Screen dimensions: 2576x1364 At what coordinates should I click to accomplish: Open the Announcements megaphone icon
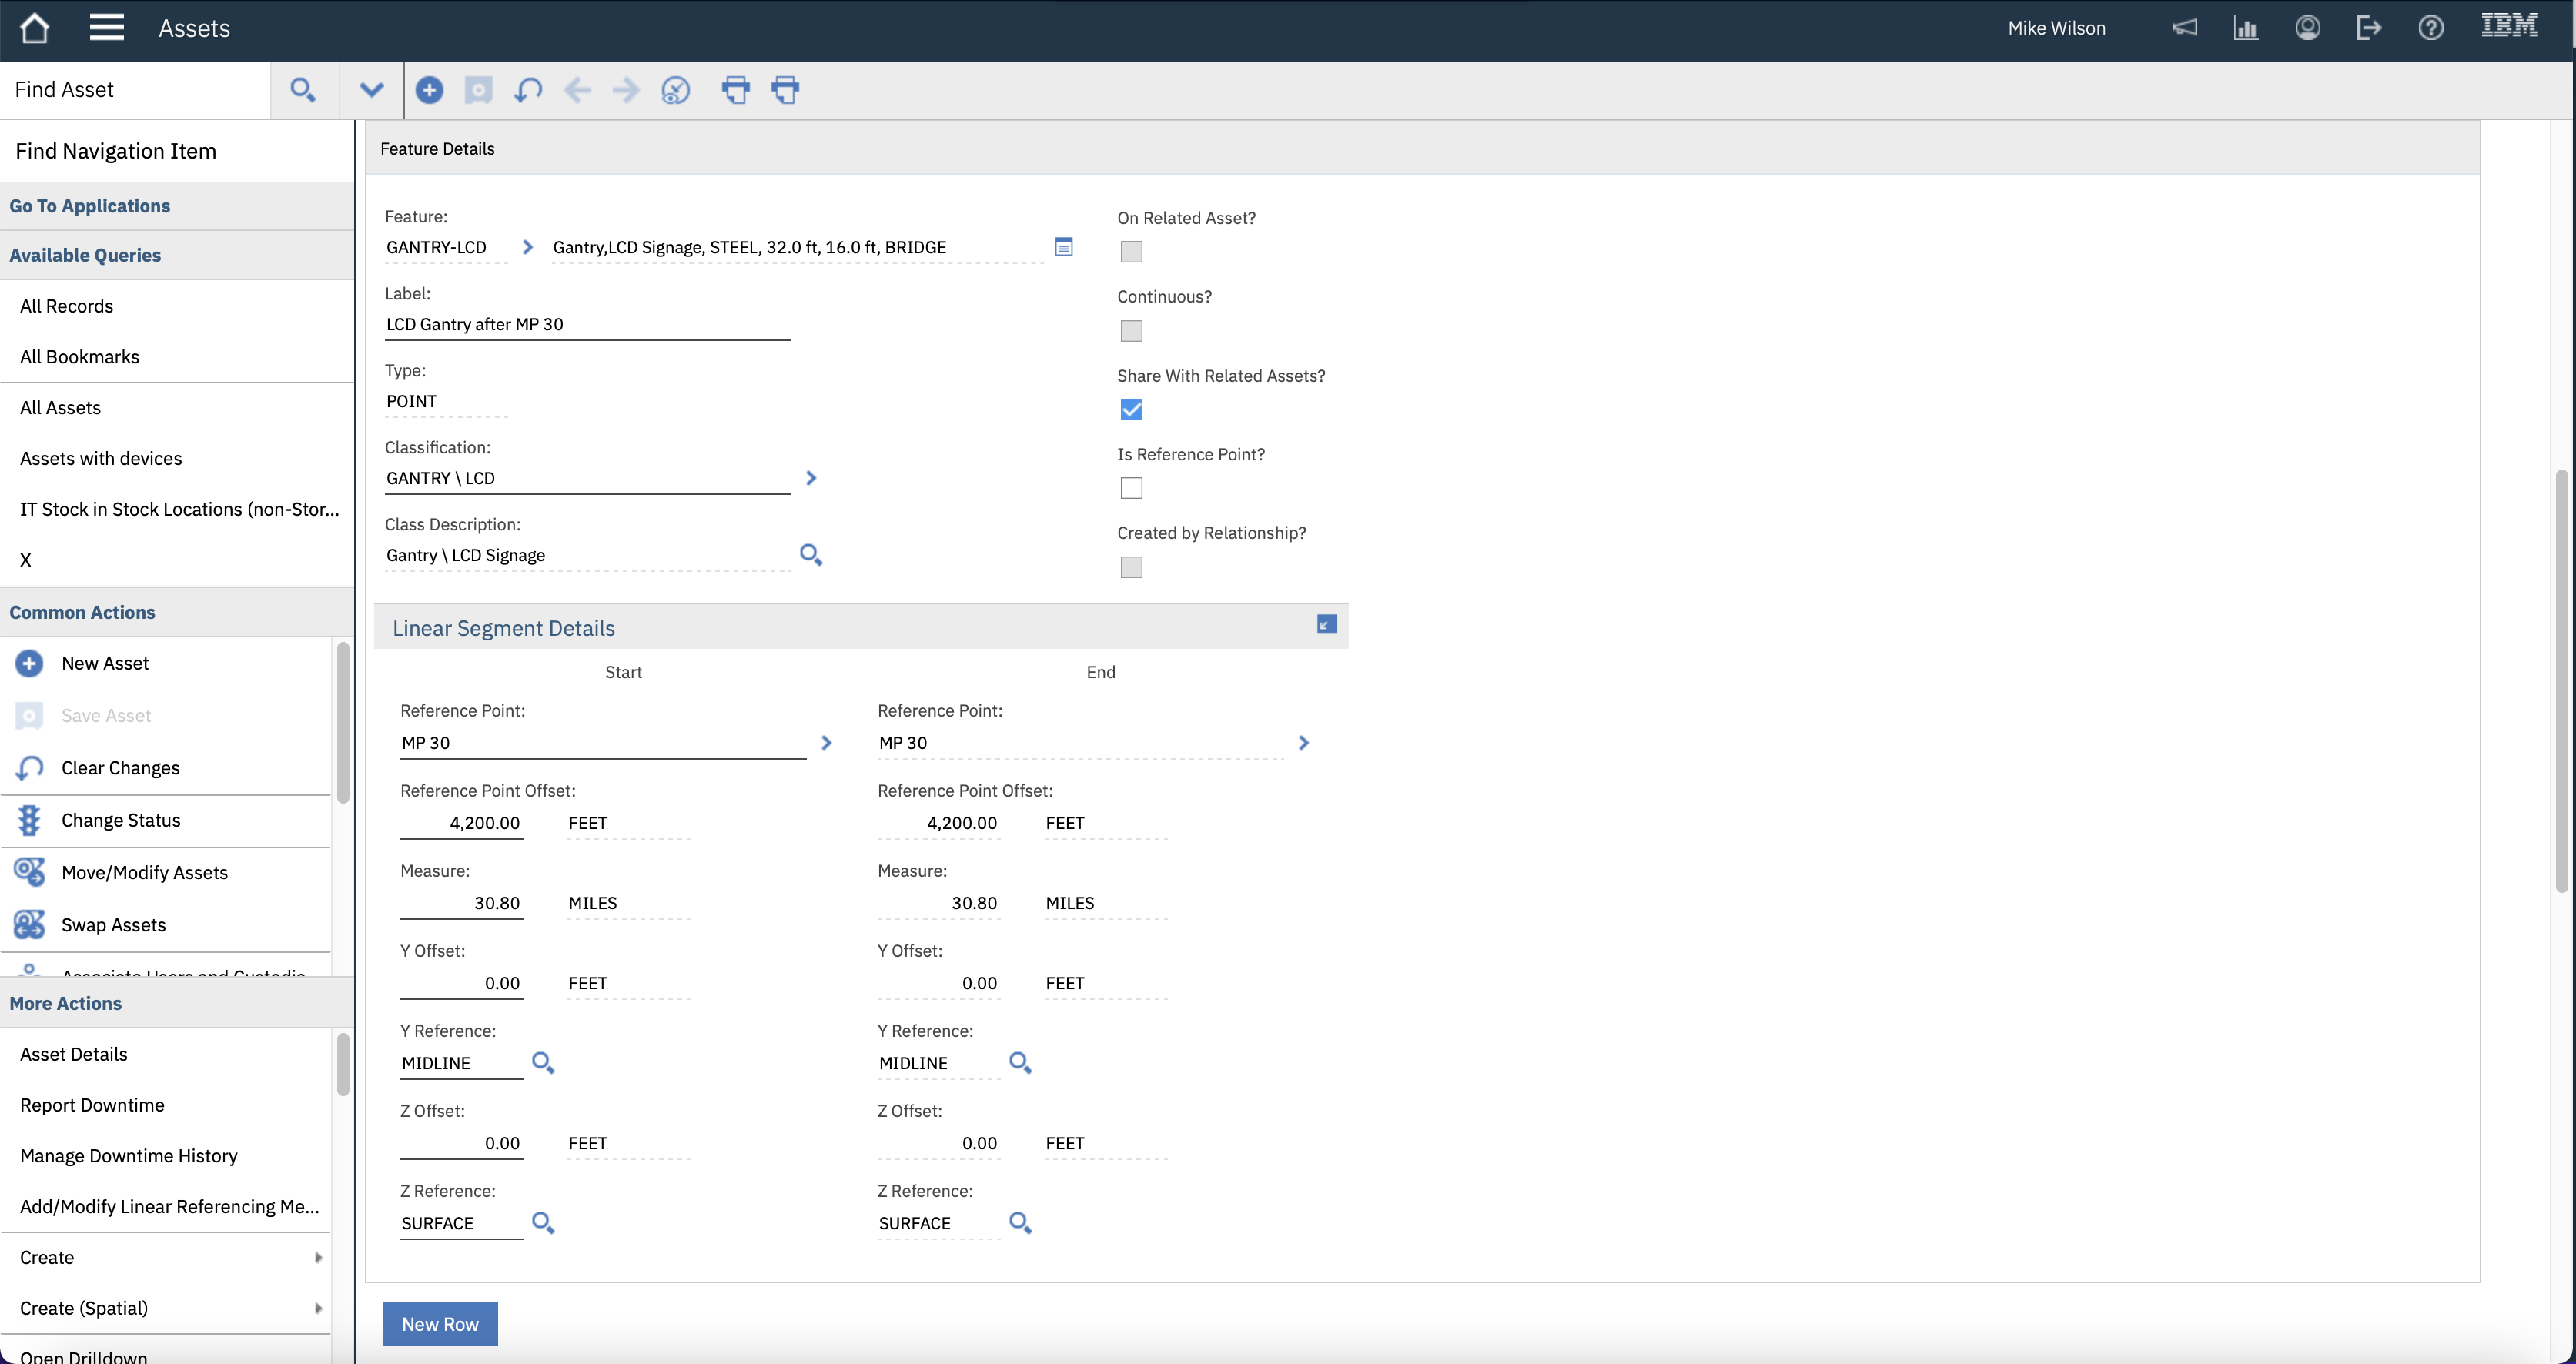pyautogui.click(x=2185, y=28)
